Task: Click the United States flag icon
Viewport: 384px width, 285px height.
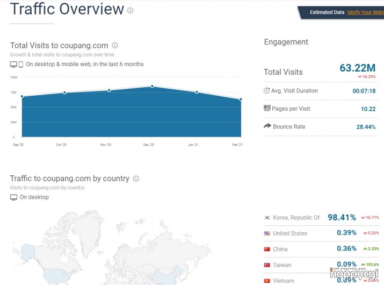Action: [x=267, y=233]
